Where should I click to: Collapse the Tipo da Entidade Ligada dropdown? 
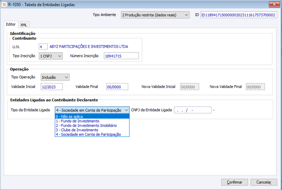click(126, 110)
